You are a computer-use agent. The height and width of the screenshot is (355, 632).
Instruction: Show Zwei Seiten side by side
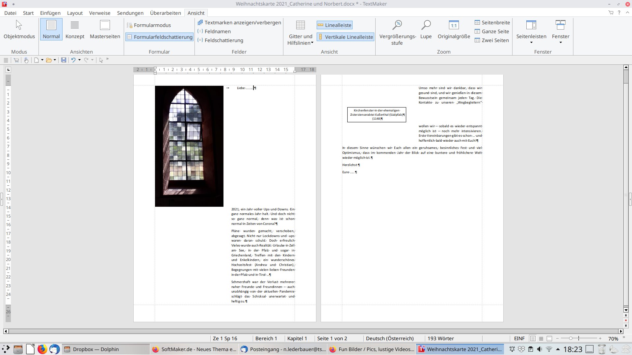click(492, 40)
